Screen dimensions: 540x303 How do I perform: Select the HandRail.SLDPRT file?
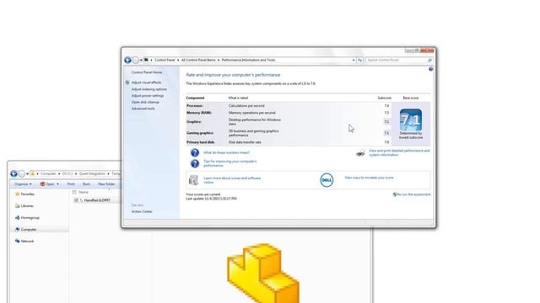coord(97,200)
